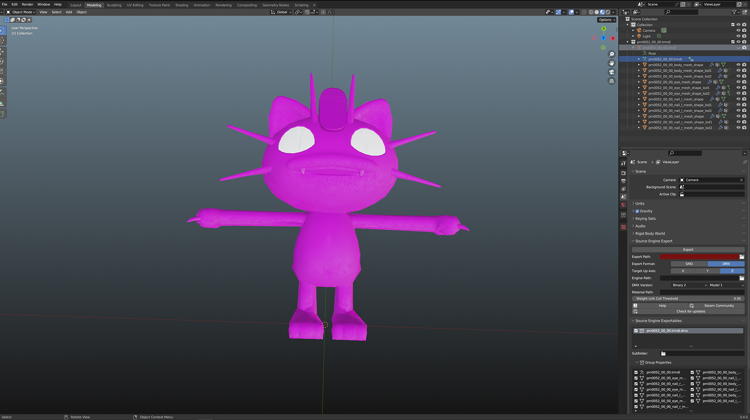
Task: Expand the Keying Sets panel
Action: (x=645, y=219)
